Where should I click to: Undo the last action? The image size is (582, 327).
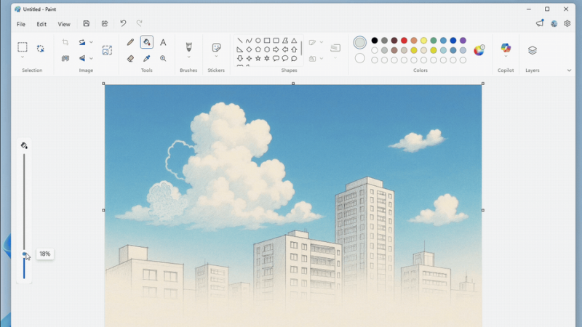tap(123, 23)
